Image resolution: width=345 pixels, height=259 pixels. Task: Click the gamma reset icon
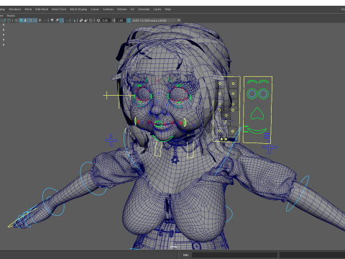(x=114, y=20)
